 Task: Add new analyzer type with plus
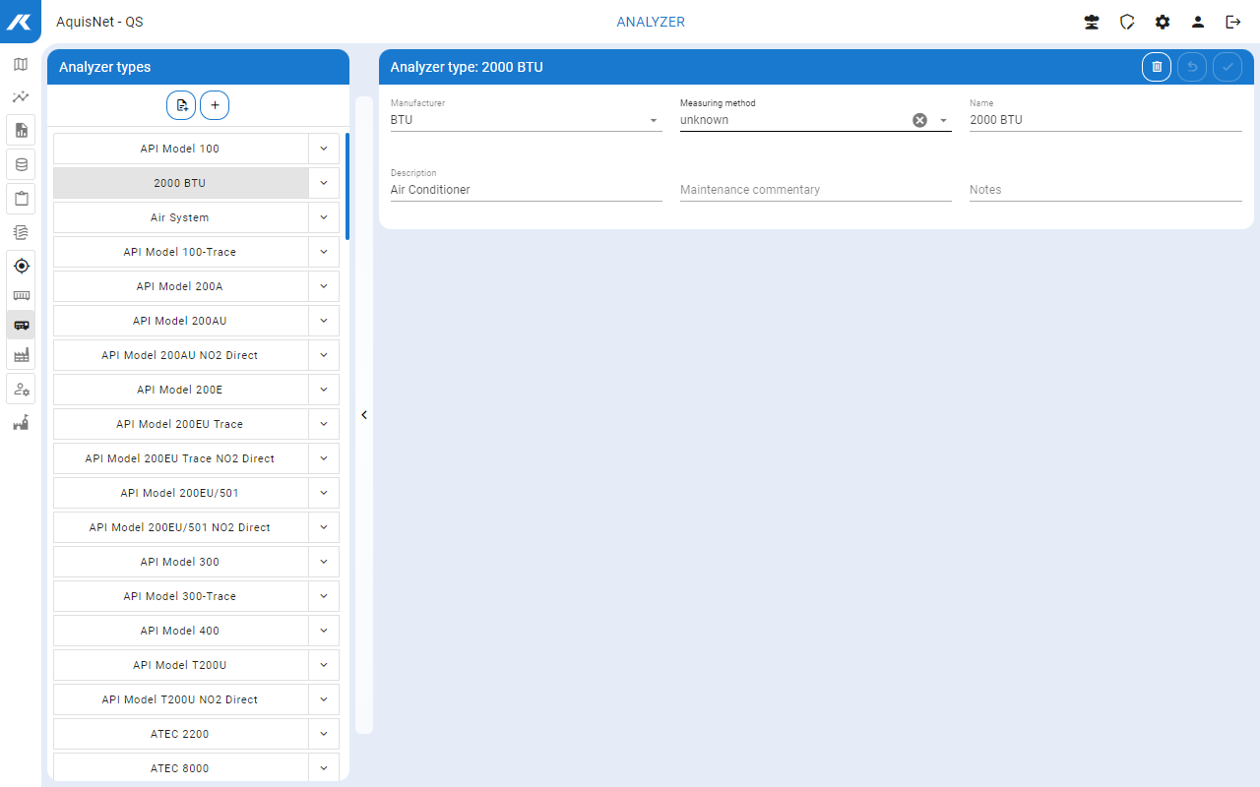tap(215, 105)
